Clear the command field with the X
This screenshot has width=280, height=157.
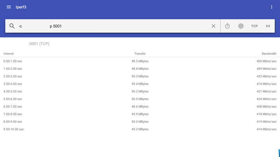[x=213, y=26]
